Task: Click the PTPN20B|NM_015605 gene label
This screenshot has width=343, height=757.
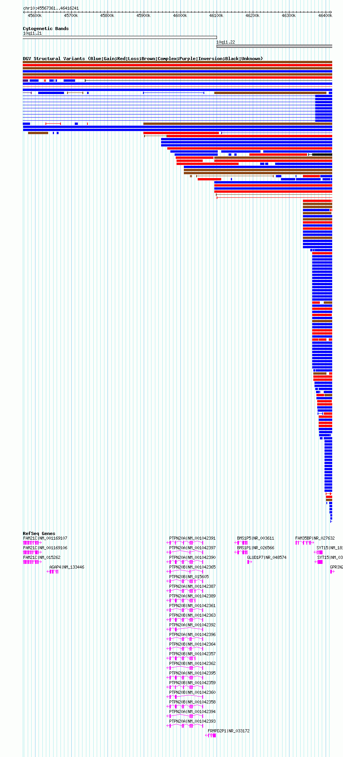Action: [x=189, y=577]
